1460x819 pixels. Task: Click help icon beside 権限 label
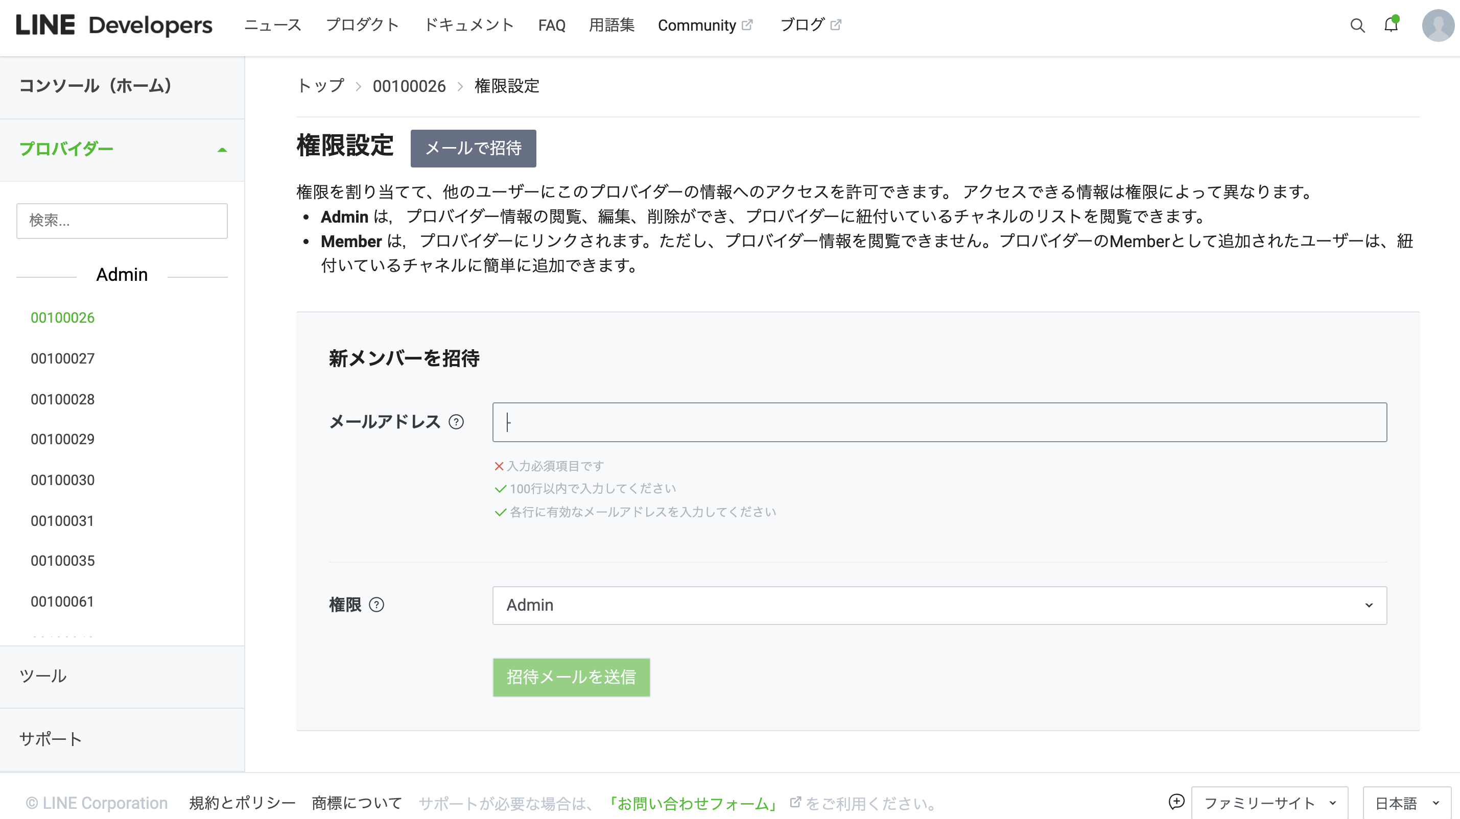(x=376, y=605)
